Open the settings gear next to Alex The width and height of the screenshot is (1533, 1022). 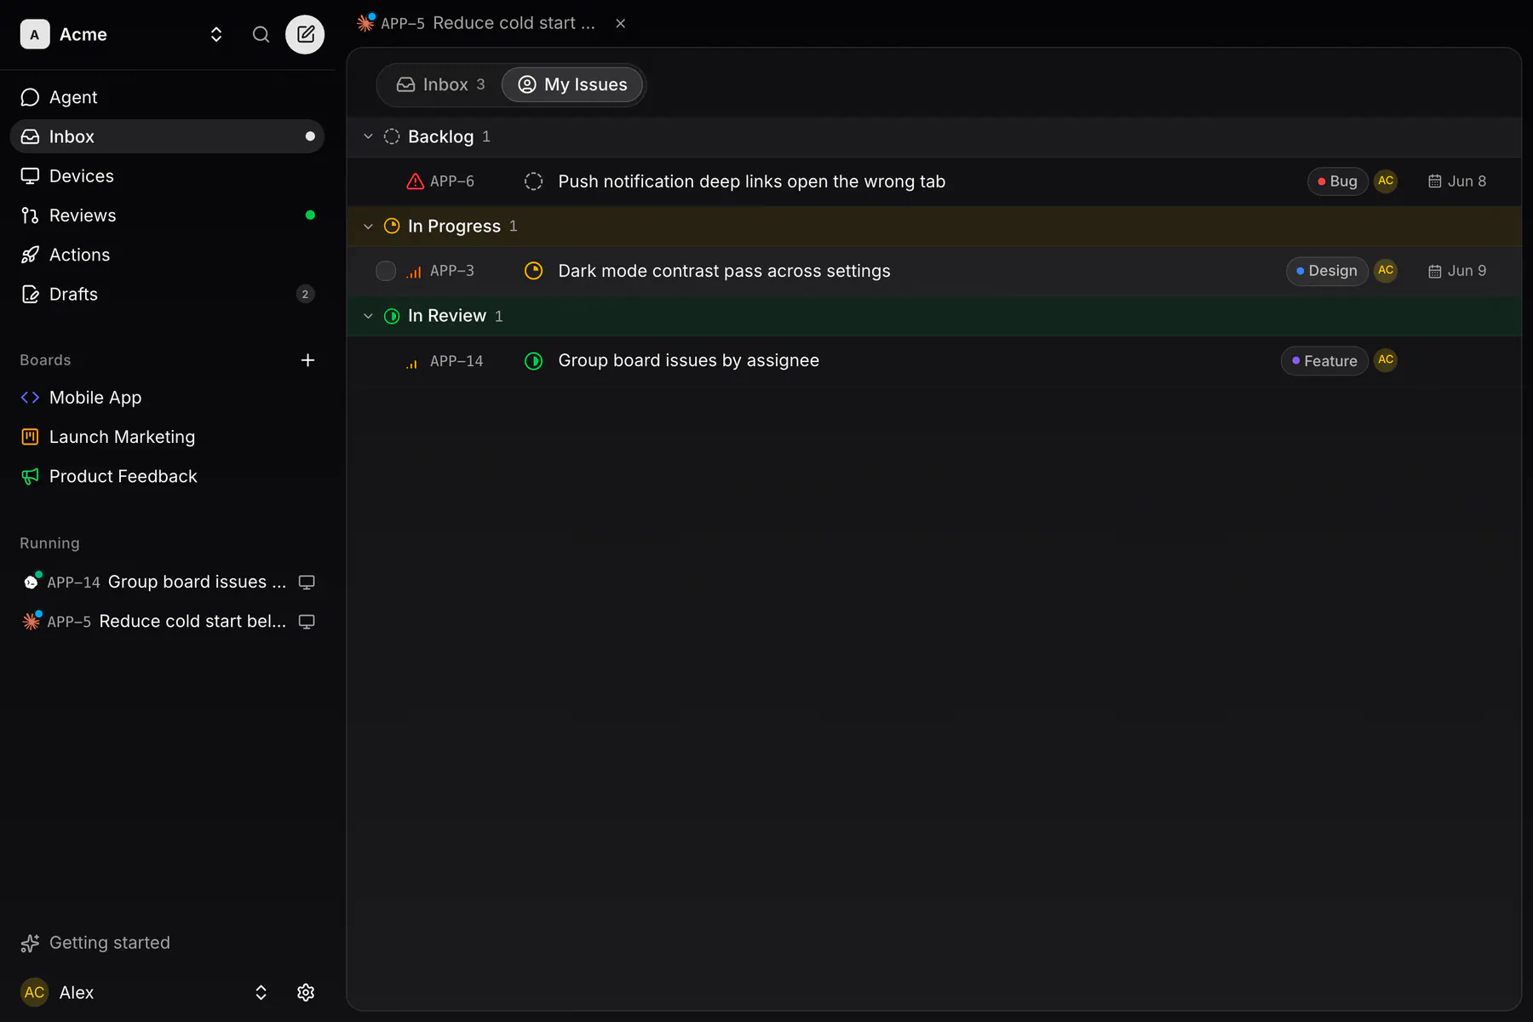pos(306,992)
